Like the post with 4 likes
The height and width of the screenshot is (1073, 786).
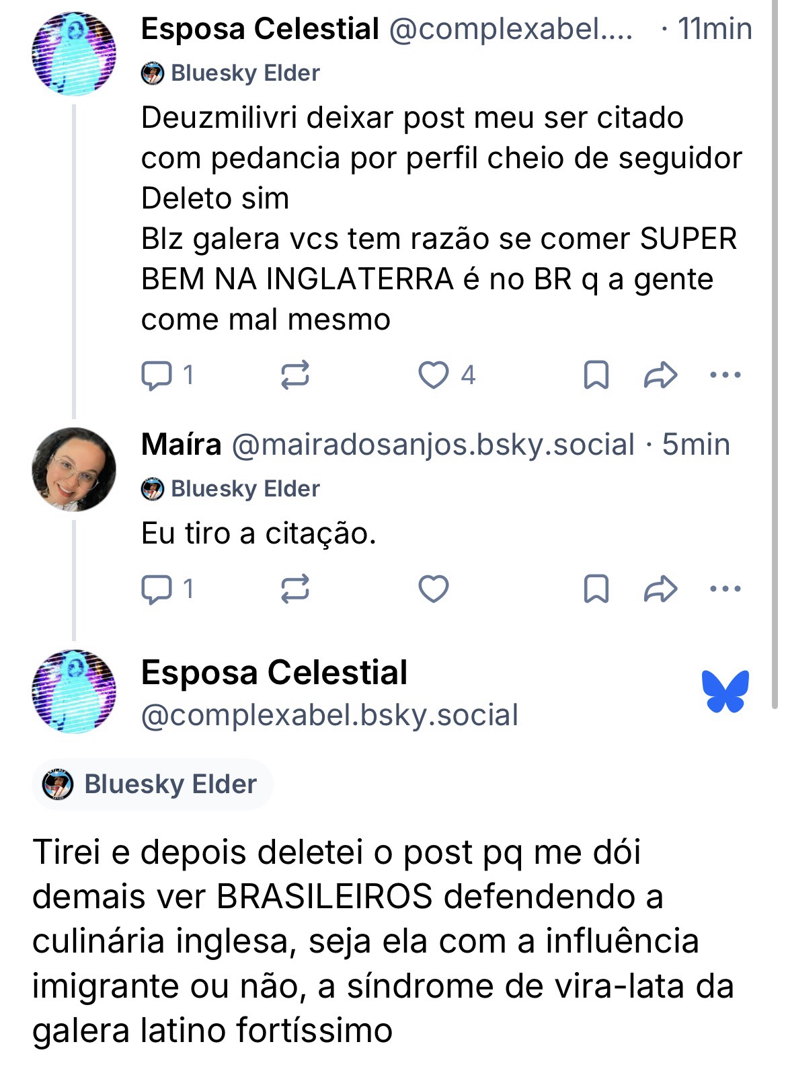coord(433,375)
